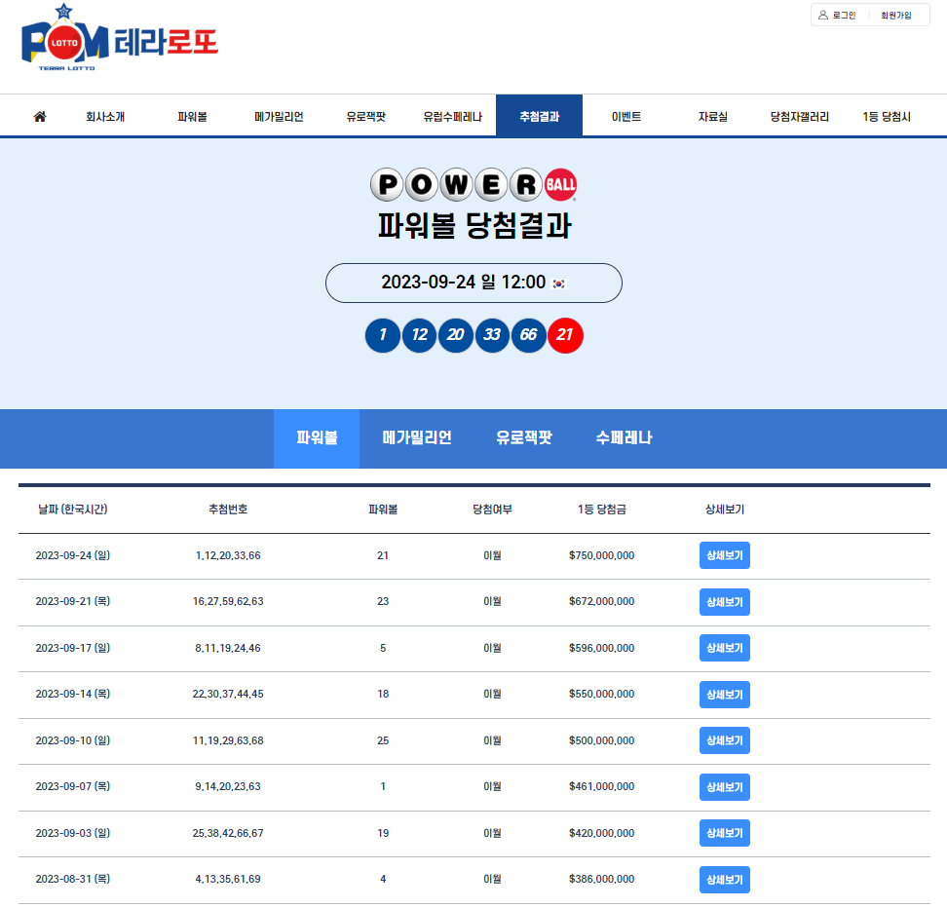Open 로그인 login link

pos(844,16)
